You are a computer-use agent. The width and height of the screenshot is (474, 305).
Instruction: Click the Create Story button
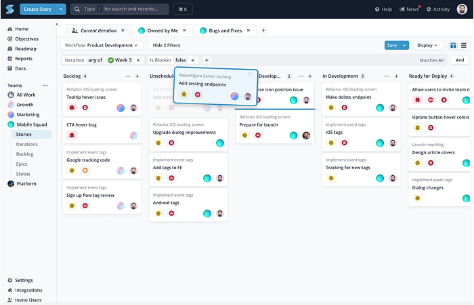(x=37, y=9)
